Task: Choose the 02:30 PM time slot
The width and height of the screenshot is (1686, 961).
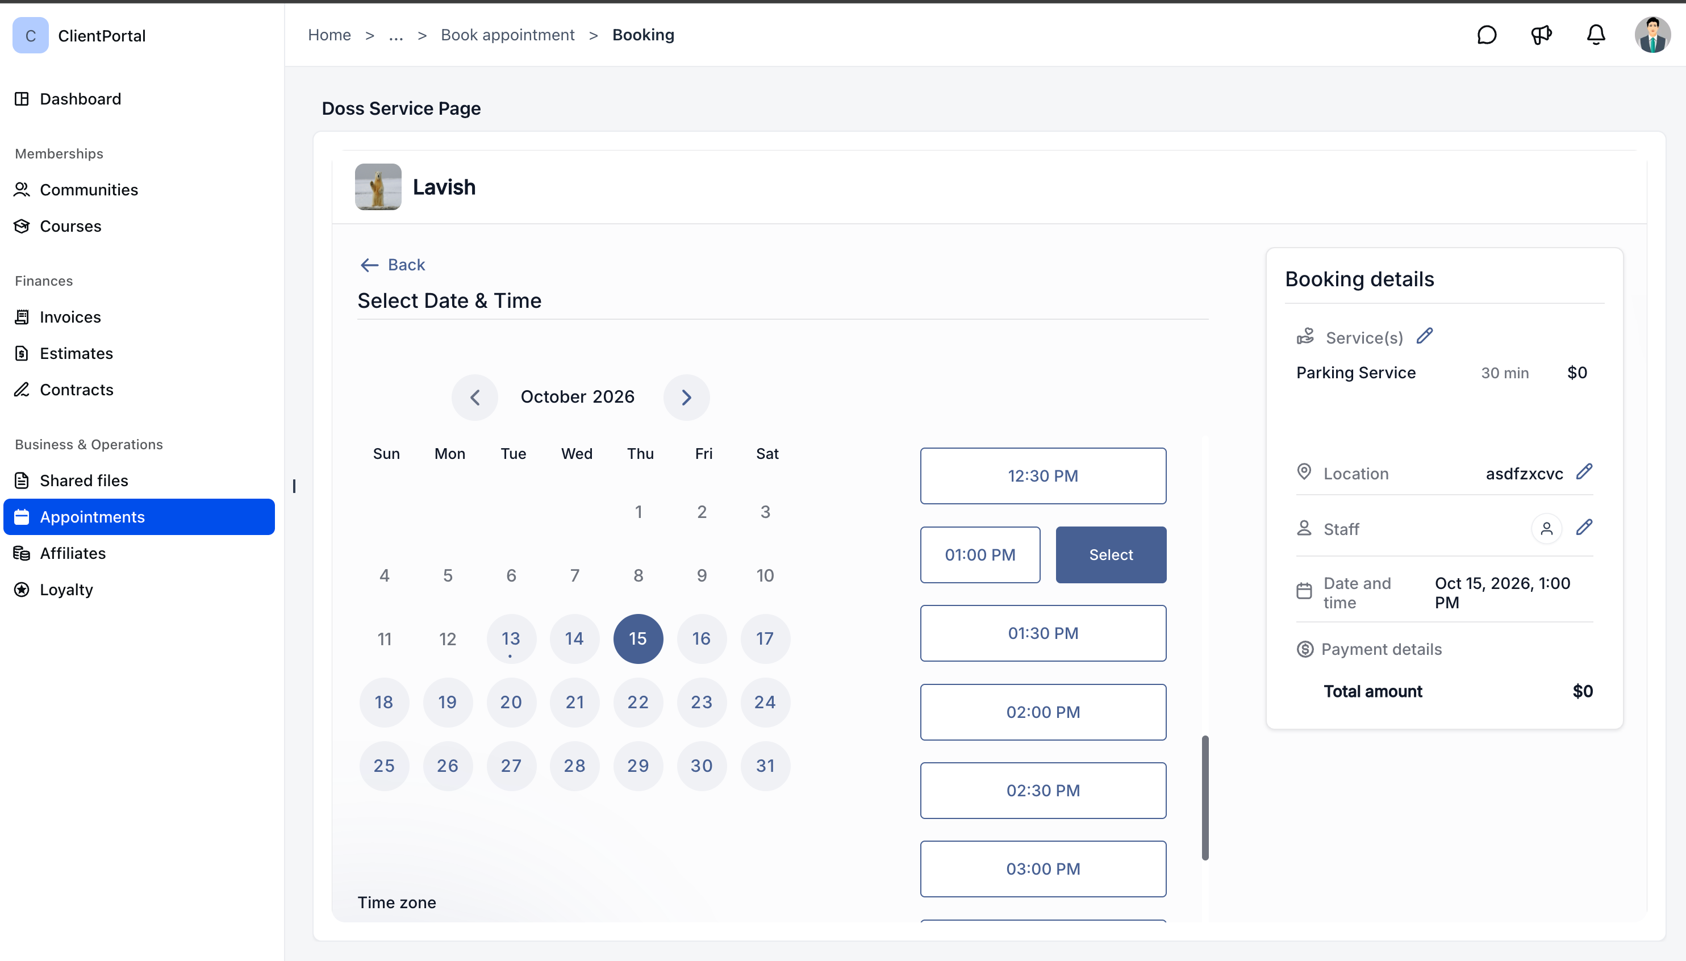Action: [x=1043, y=791]
